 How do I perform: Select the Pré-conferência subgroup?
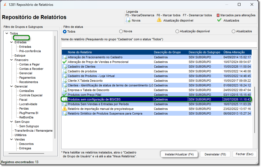tap(30, 51)
